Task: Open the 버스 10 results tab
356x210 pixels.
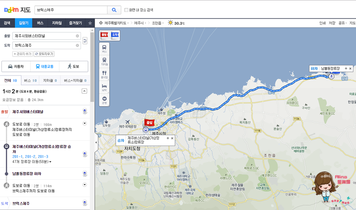Action: (x=30, y=80)
